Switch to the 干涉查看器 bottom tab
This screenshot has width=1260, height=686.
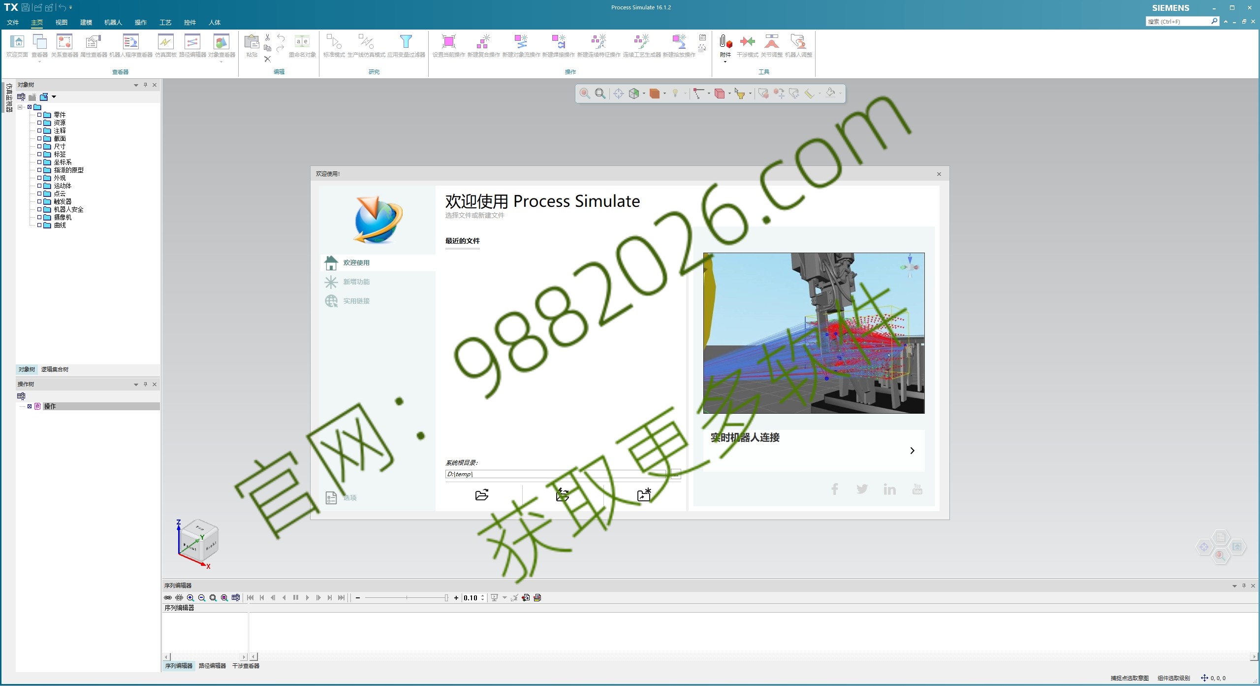pyautogui.click(x=246, y=666)
